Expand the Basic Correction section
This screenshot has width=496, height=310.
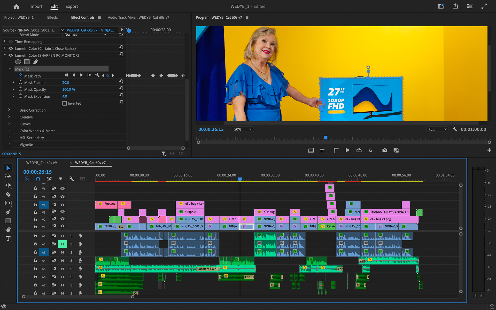click(9, 110)
